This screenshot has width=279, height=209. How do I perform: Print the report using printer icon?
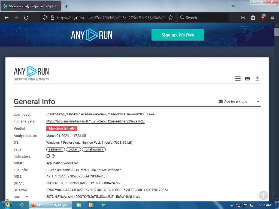tap(248, 78)
